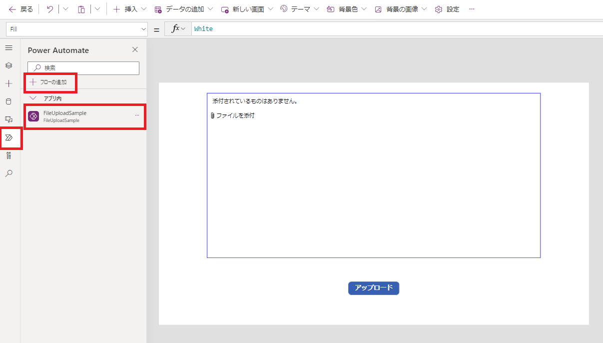Open the Data cylinder icon in sidebar
The width and height of the screenshot is (603, 343).
[x=8, y=101]
